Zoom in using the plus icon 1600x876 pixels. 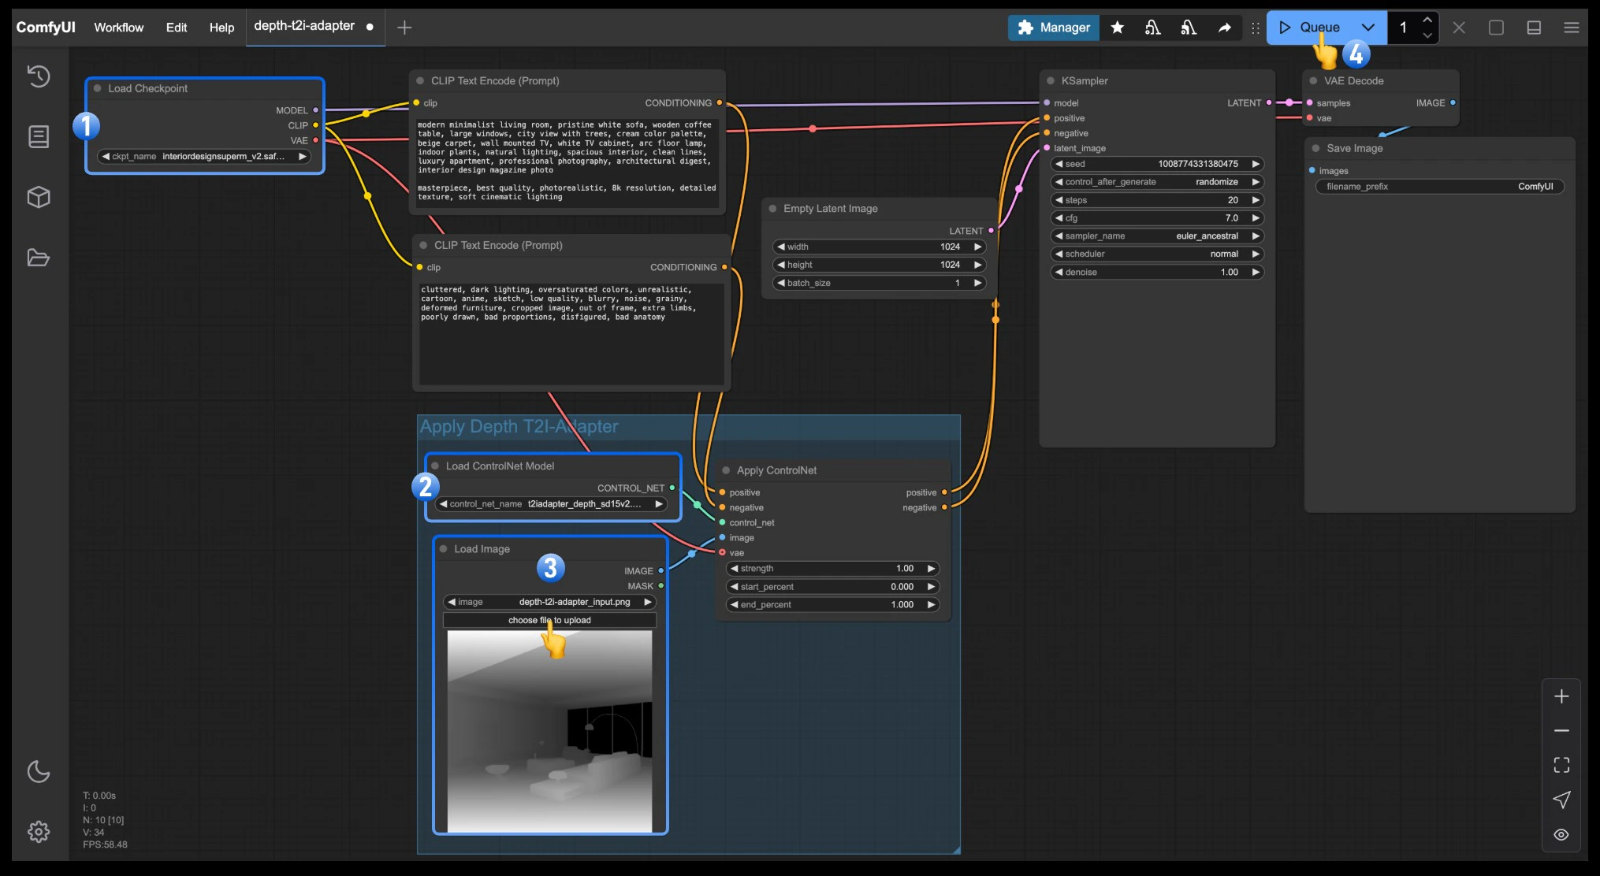coord(1561,696)
